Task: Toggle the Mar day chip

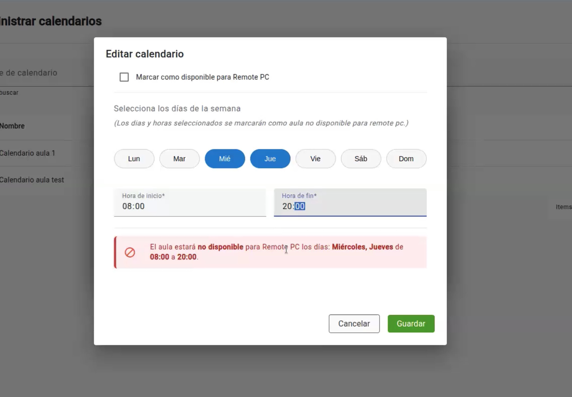Action: (179, 159)
